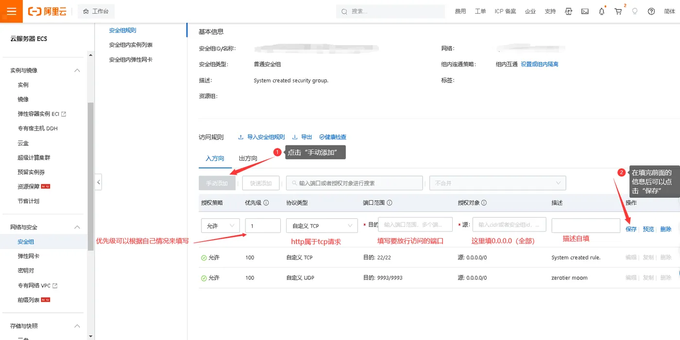
Task: Collapse the sidebar with the arrow handle
Action: pos(98,182)
